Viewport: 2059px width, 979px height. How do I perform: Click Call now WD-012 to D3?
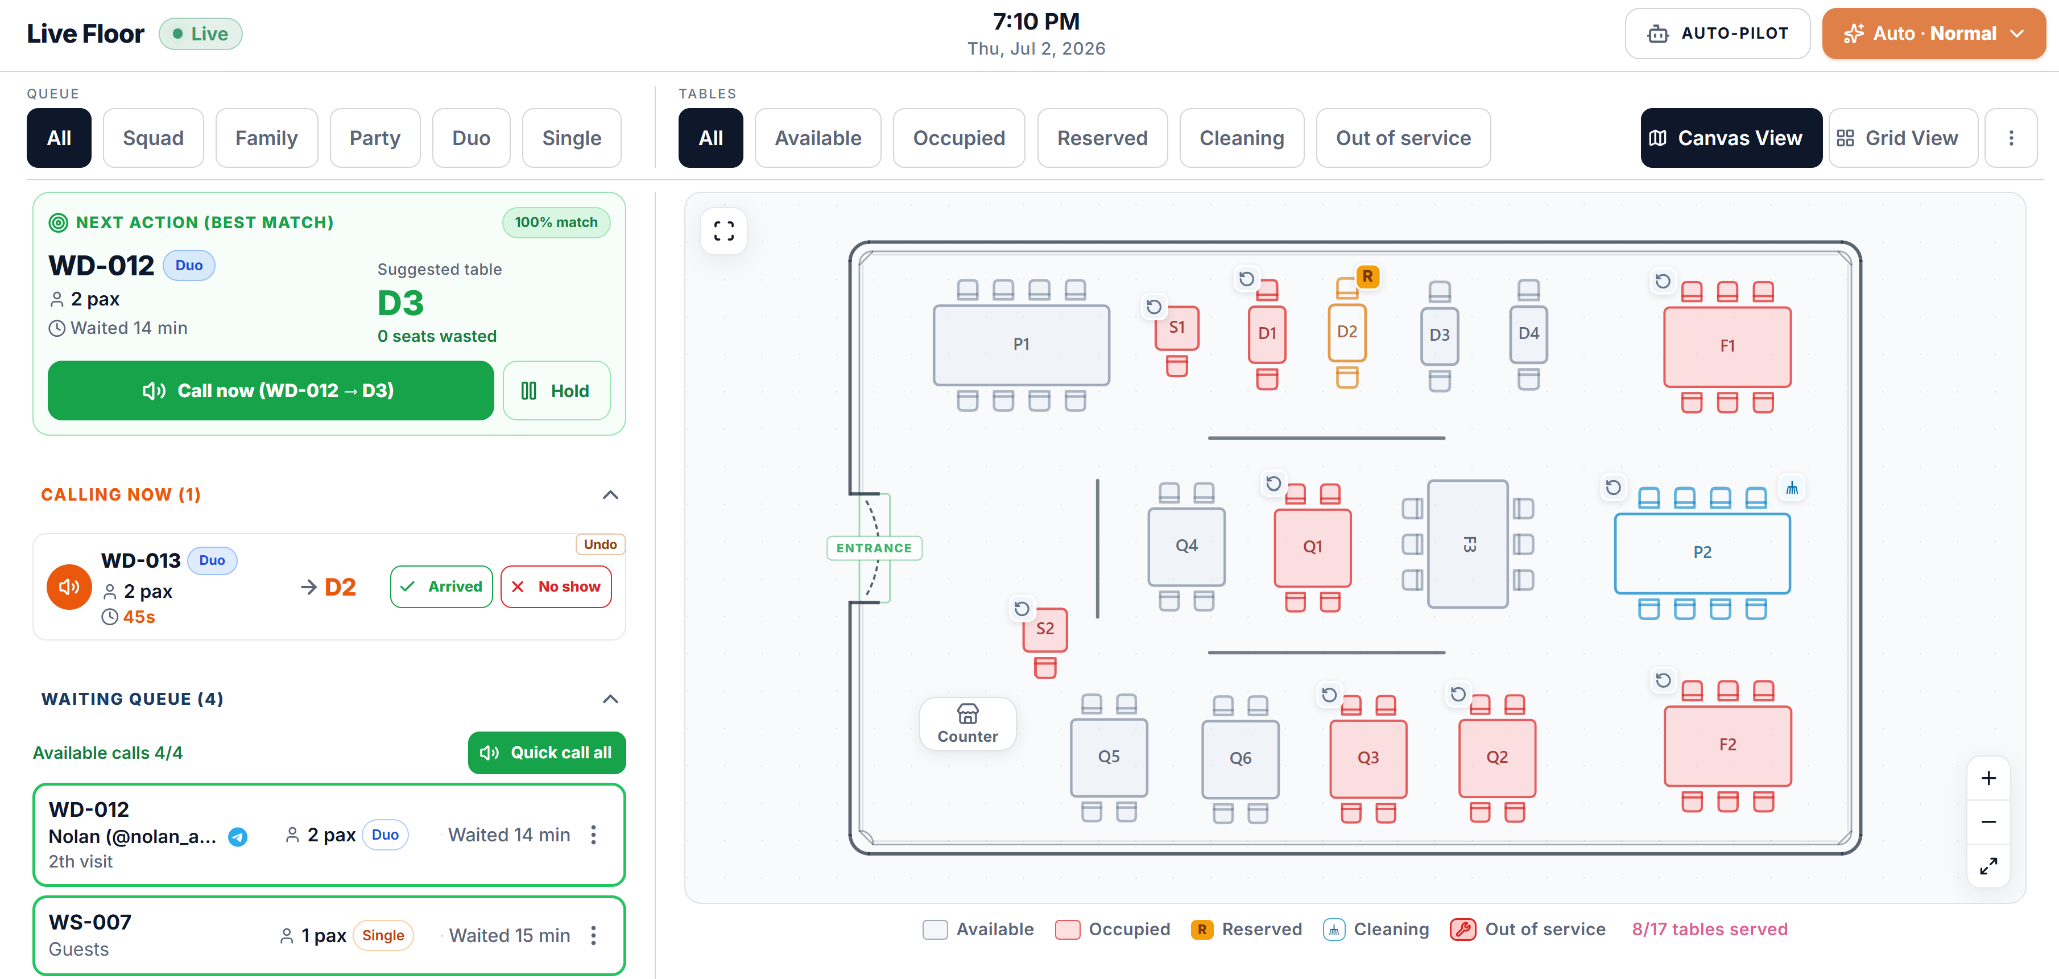tap(270, 391)
